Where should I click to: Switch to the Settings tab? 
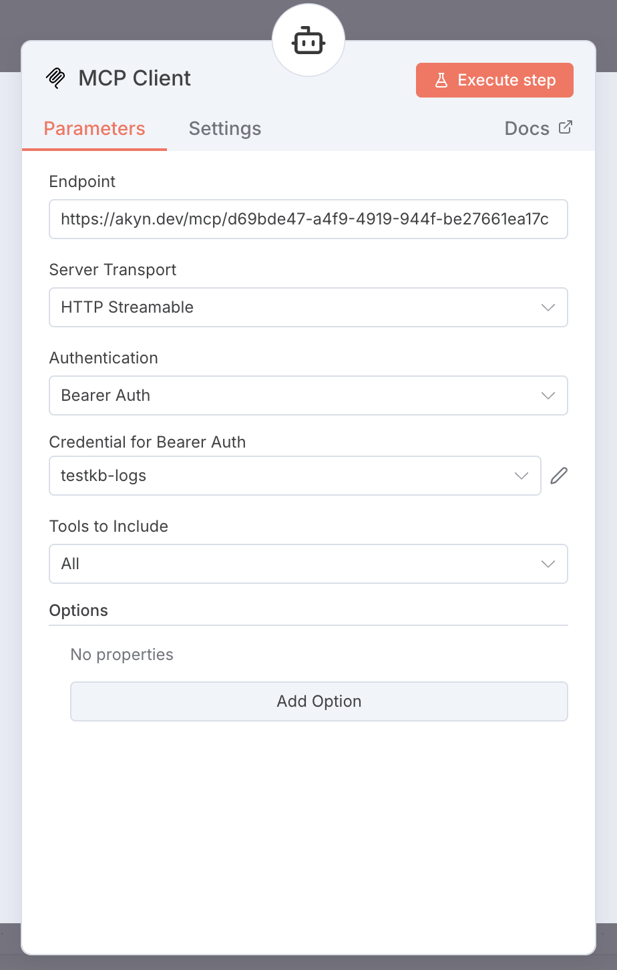click(x=224, y=128)
